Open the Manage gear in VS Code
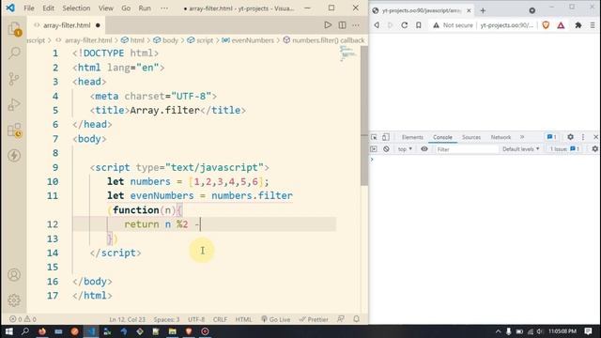601x338 pixels. tap(14, 300)
